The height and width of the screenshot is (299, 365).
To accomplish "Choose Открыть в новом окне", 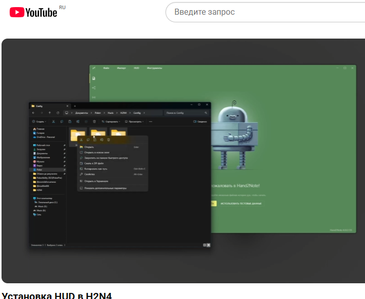I will (113, 152).
